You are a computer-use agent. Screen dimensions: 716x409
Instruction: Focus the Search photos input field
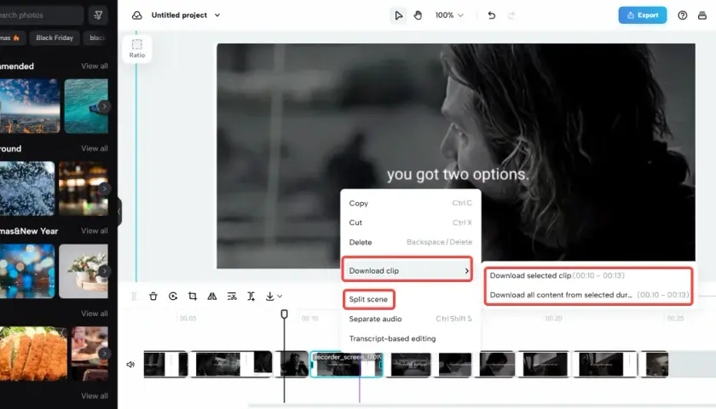coord(41,15)
